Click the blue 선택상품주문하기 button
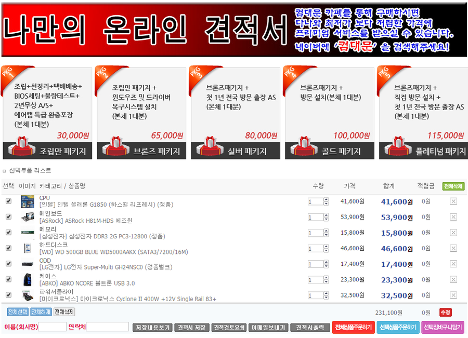The height and width of the screenshot is (338, 468). 398,328
